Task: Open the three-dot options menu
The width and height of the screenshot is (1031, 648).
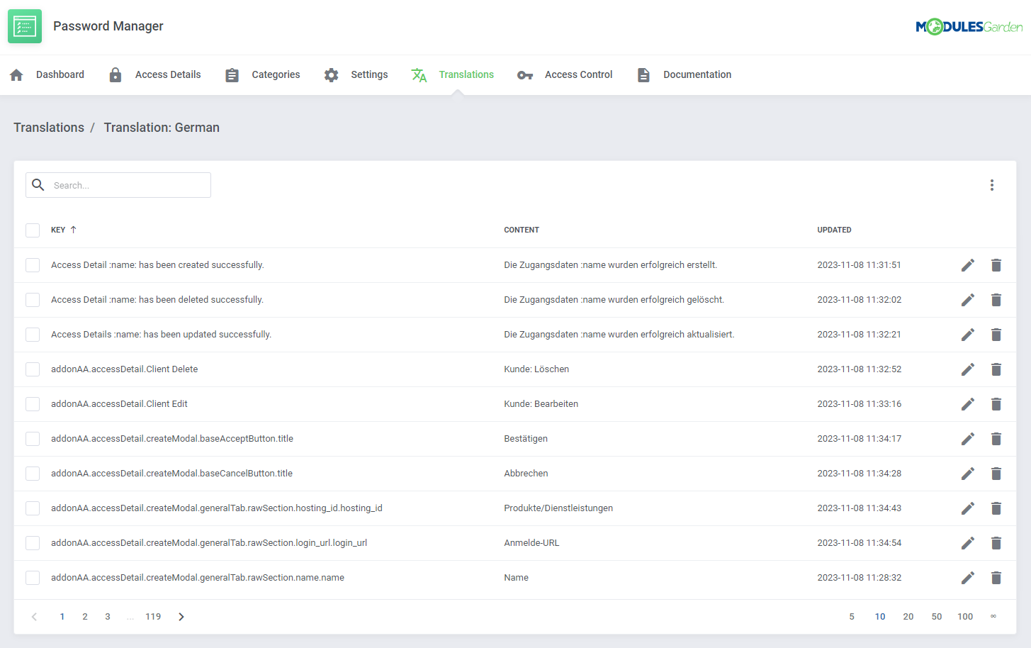Action: tap(992, 184)
